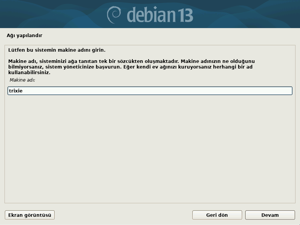Take a screenshot with Ekran görüntüsü button
The image size is (300, 225).
[x=30, y=215]
